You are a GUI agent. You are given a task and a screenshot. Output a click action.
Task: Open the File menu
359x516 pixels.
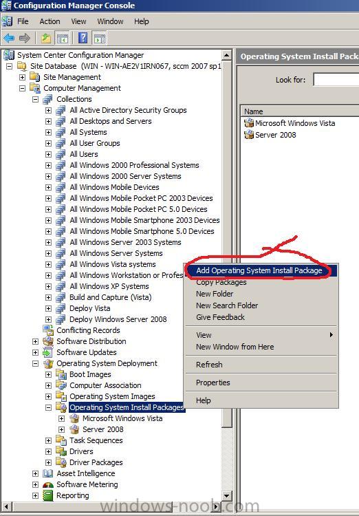[x=23, y=21]
